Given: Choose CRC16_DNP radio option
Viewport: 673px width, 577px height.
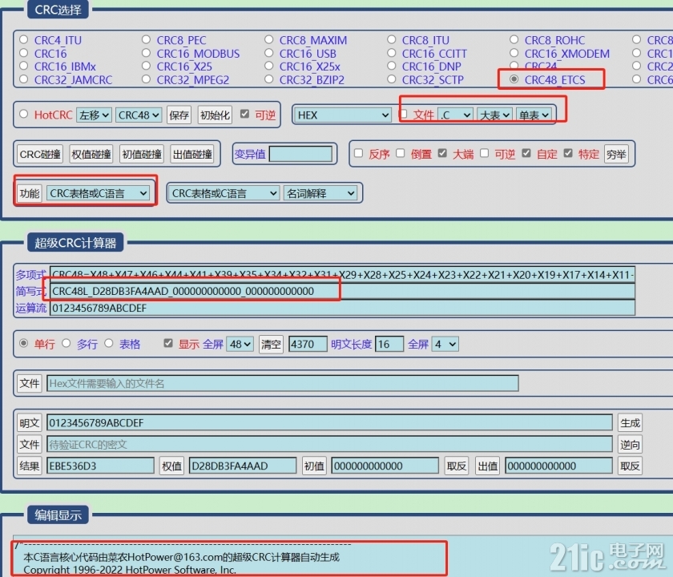Looking at the screenshot, I should [392, 66].
